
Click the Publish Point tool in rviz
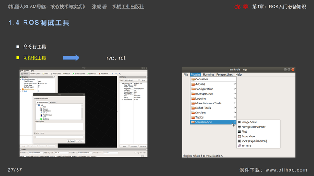coord(103,74)
